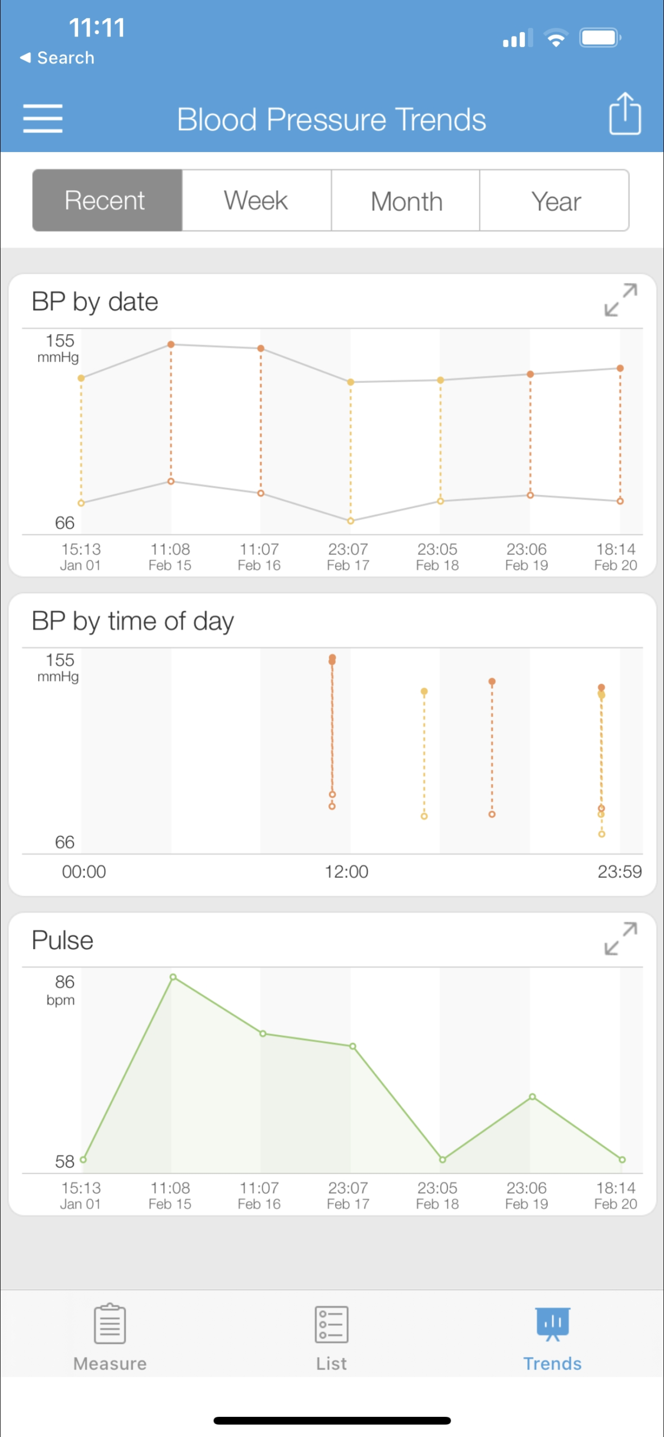Go back to Search
This screenshot has height=1437, width=664.
click(57, 58)
